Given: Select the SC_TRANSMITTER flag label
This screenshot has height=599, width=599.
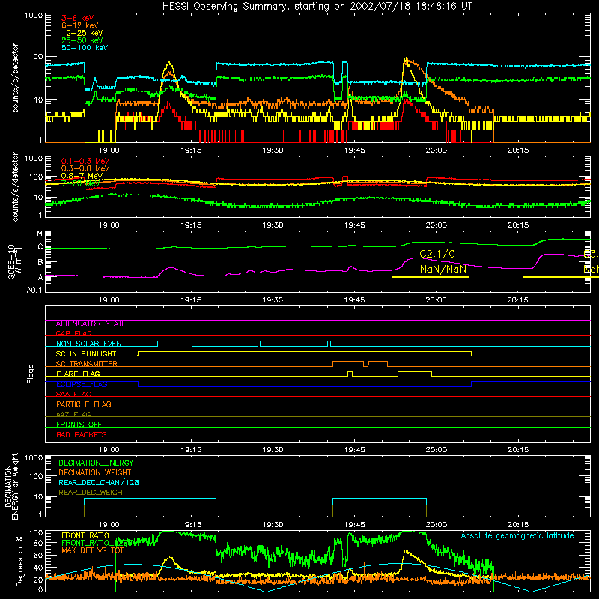Looking at the screenshot, I should click(87, 364).
